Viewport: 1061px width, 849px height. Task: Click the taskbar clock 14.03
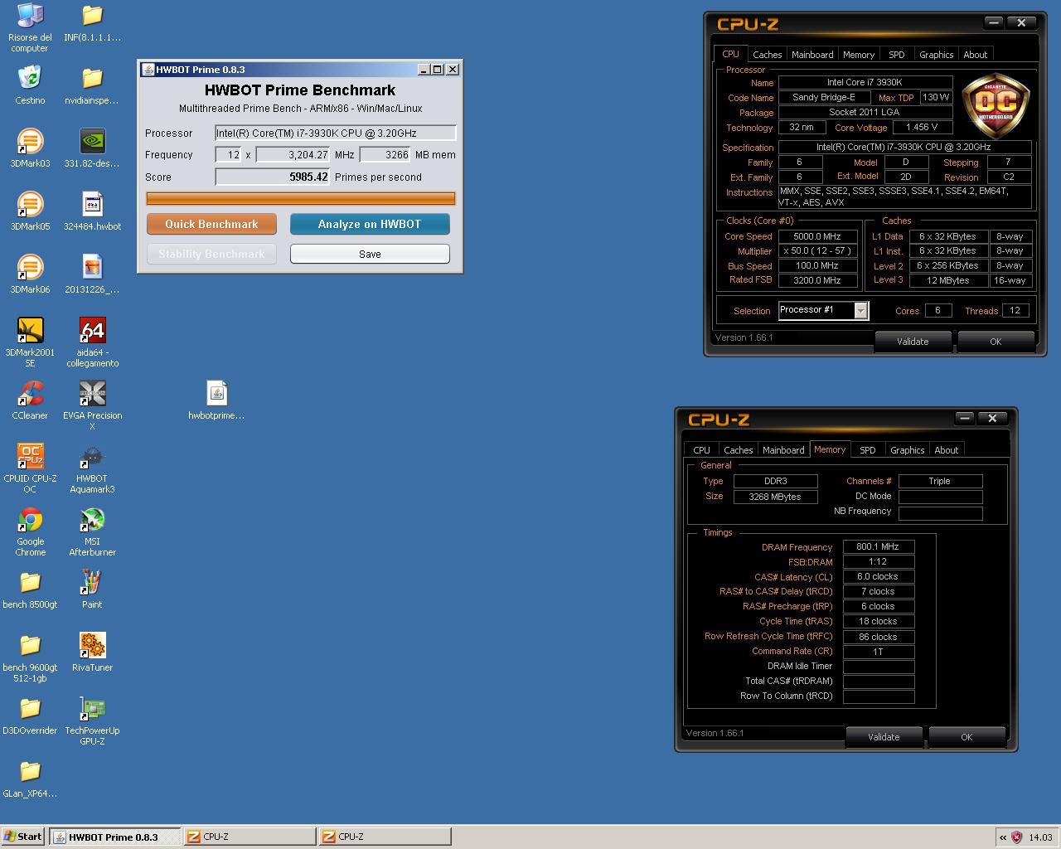(1040, 837)
